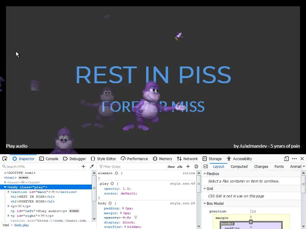Select the h2 FOREVER MISS node
306x229 pixels.
tap(33, 201)
